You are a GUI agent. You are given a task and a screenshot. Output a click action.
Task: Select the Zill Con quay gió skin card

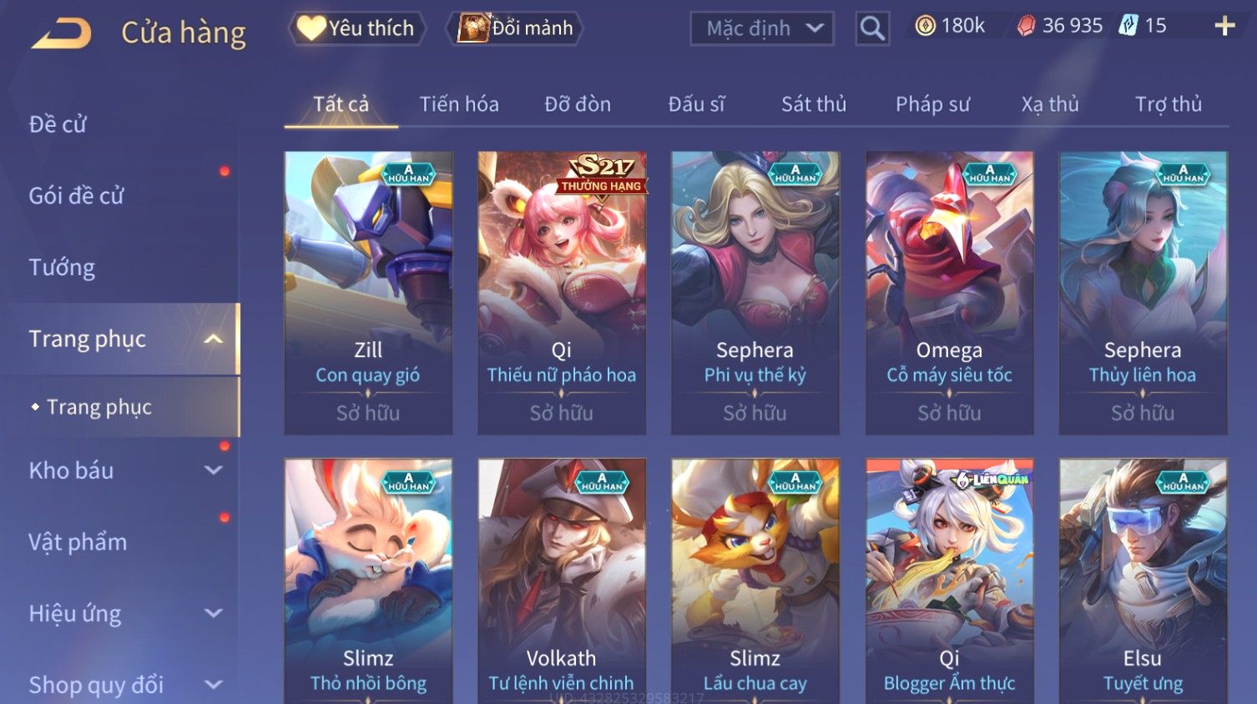click(x=368, y=293)
